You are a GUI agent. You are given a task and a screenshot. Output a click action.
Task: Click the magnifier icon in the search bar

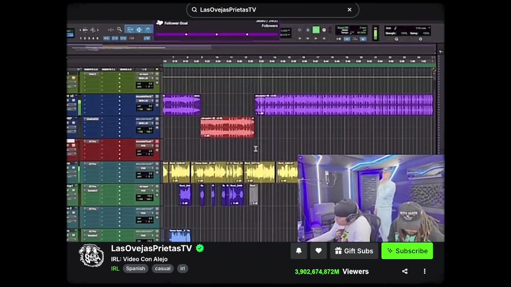coord(194,10)
